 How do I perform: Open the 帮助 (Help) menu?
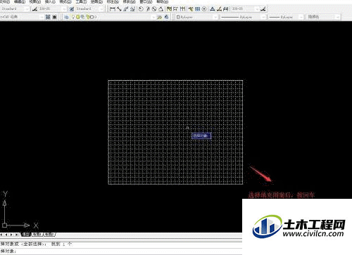coord(163,1)
